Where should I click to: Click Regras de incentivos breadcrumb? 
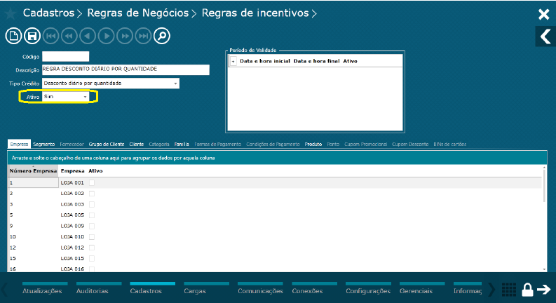tap(255, 13)
